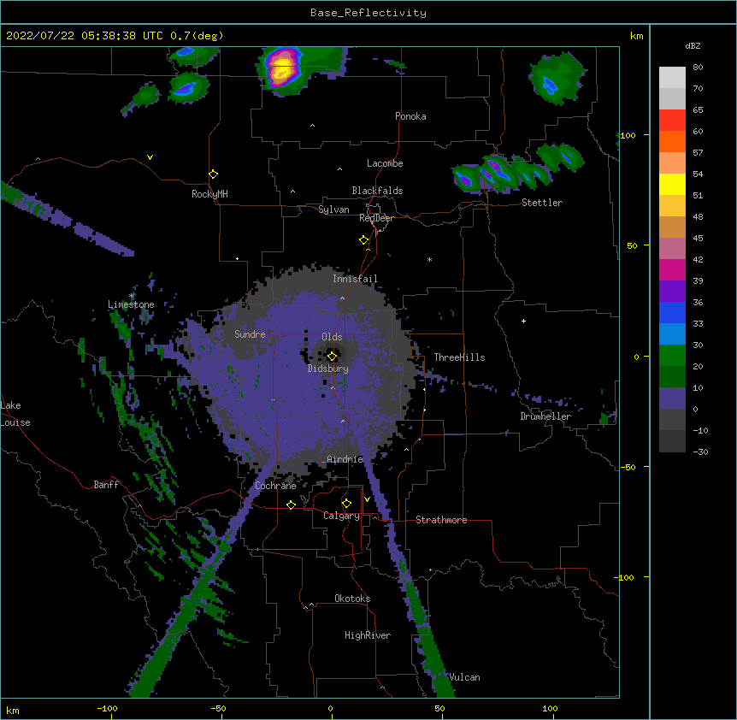The height and width of the screenshot is (720, 737).
Task: Click the green swatch between 30 and 20 dBZ
Action: coord(672,356)
